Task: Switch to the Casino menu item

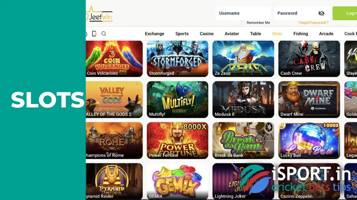Action: pyautogui.click(x=207, y=34)
